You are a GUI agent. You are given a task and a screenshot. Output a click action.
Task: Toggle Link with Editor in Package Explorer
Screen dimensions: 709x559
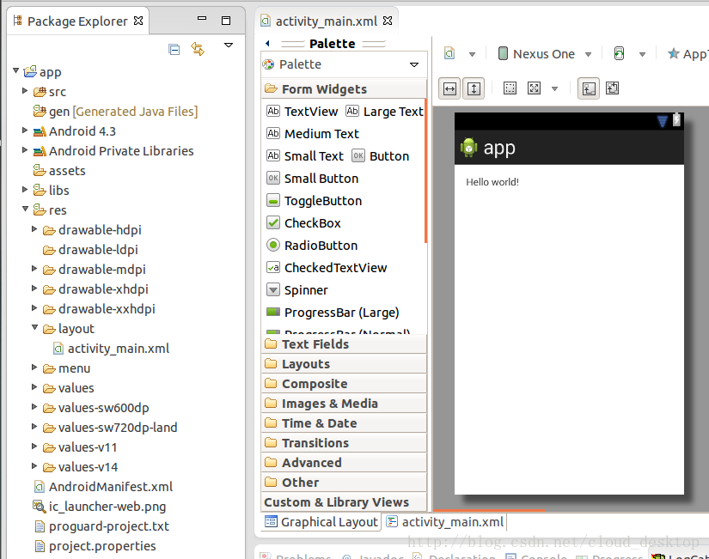[x=198, y=49]
